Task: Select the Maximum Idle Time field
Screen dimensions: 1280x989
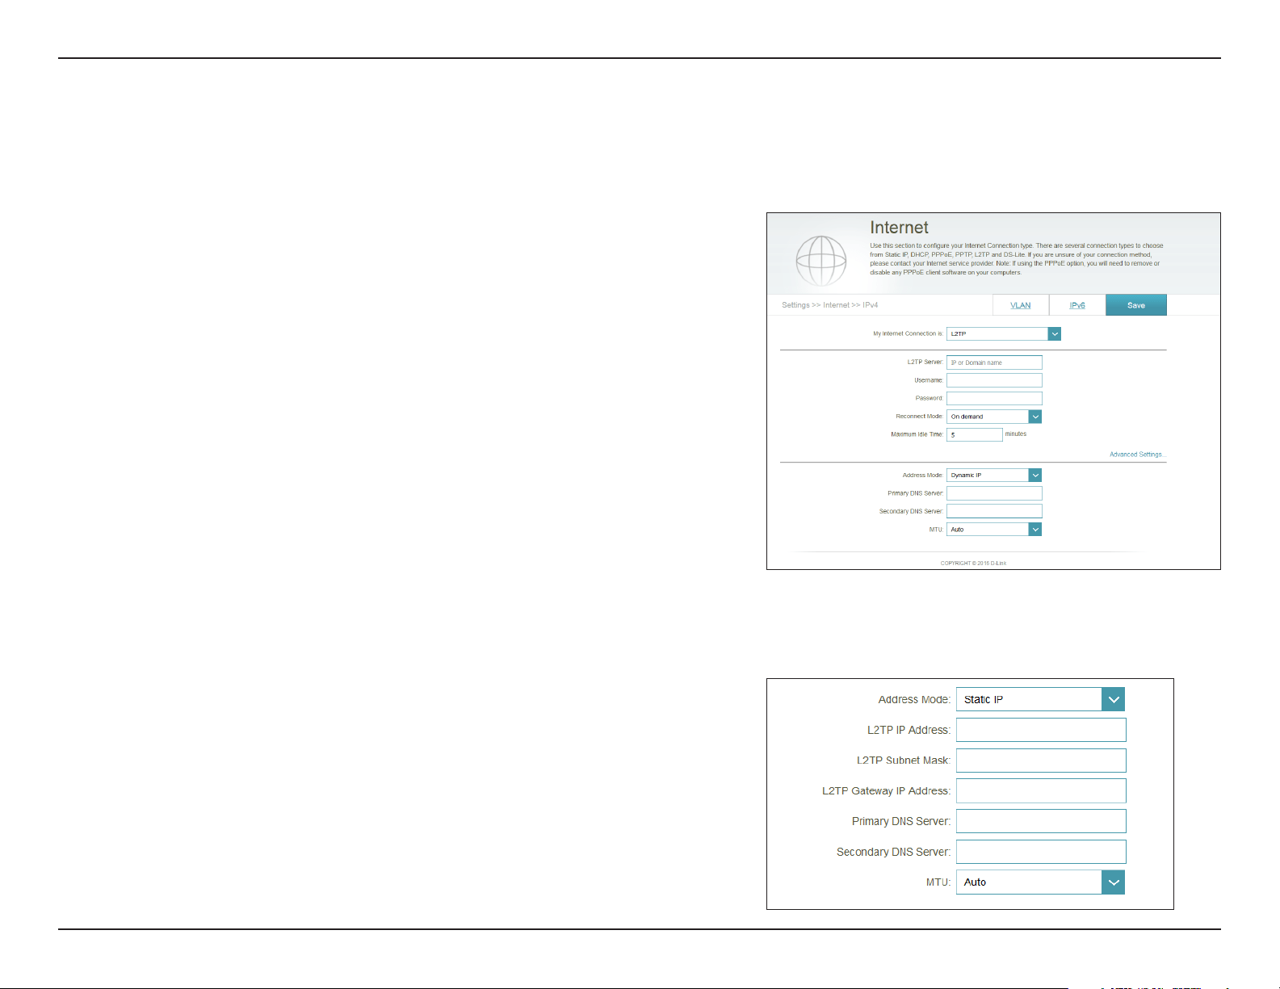Action: coord(974,434)
